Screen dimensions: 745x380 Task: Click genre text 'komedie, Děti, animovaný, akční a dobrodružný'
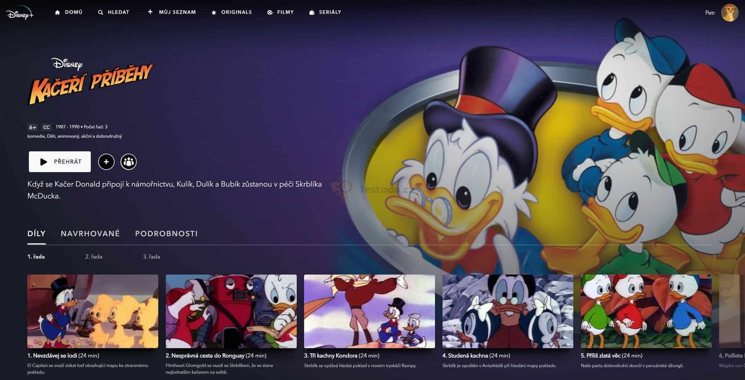[75, 136]
